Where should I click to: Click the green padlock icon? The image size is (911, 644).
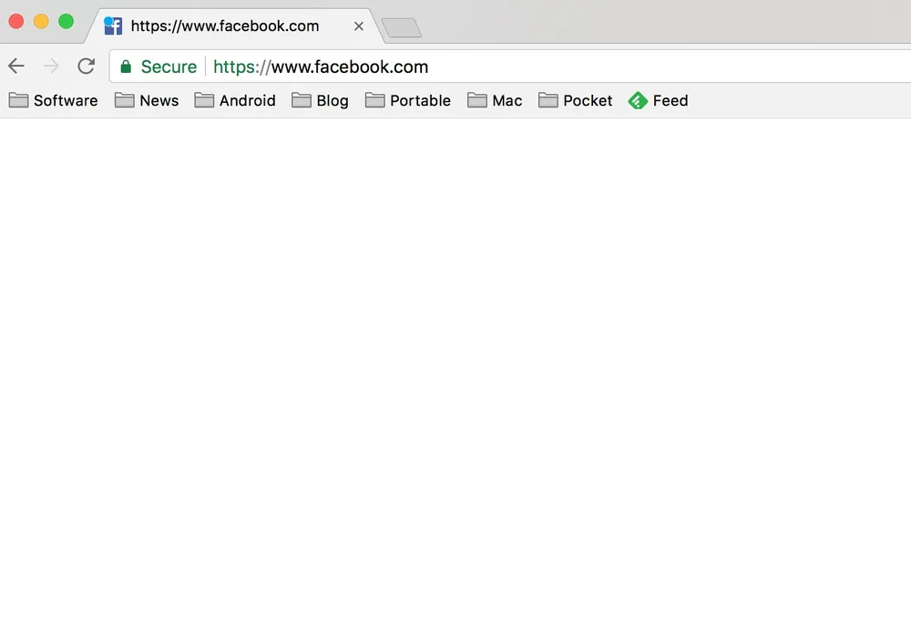pos(126,66)
